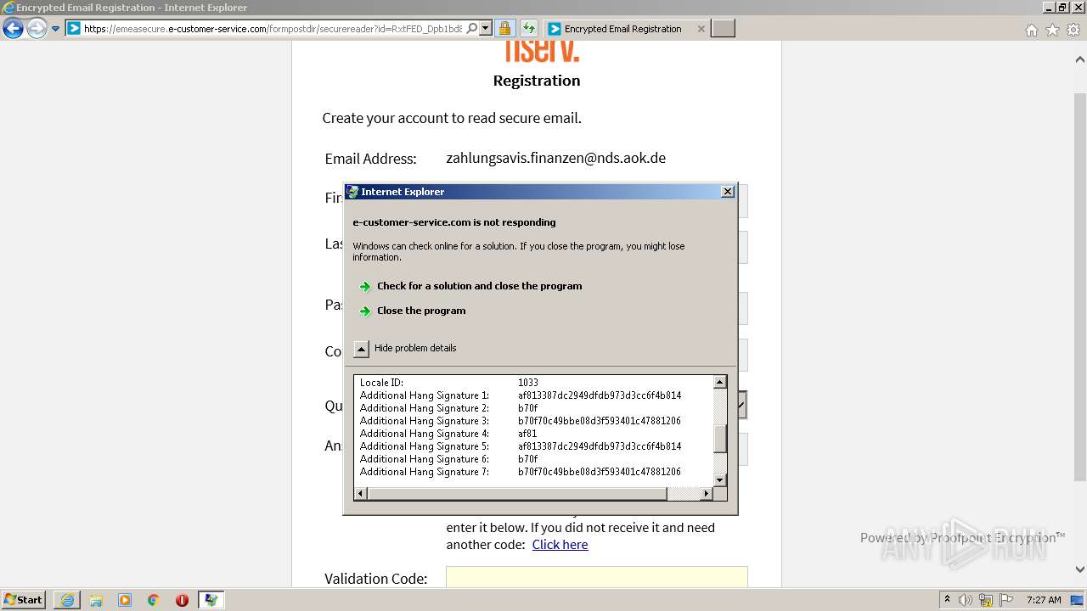Click Additional Hang Signature 1 row
This screenshot has height=611, width=1087.
point(535,395)
